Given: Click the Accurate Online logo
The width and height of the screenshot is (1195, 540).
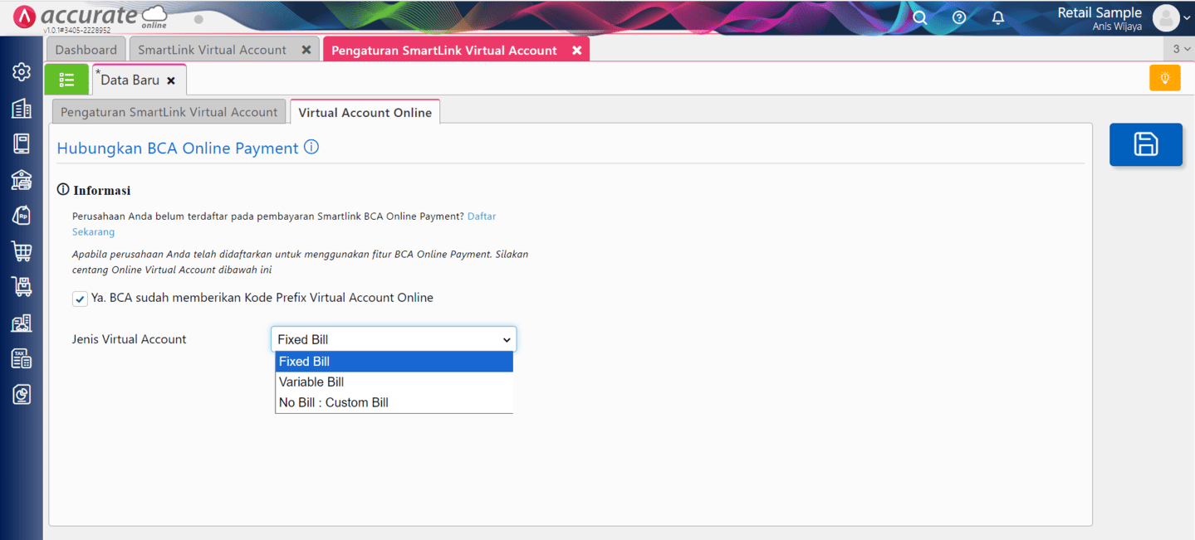Looking at the screenshot, I should [91, 17].
